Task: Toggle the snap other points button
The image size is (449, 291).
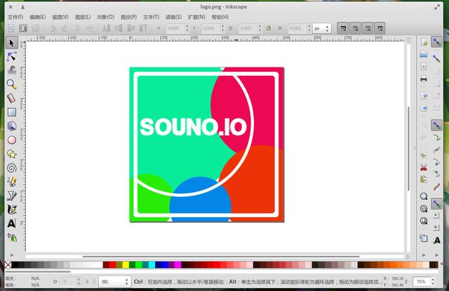Action: point(436,203)
